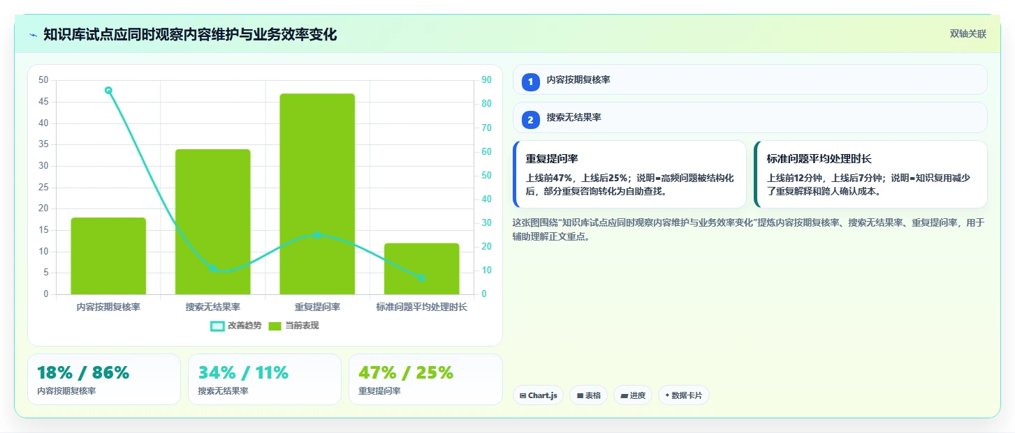Select the numbered badge 2 icon
The height and width of the screenshot is (433, 1015).
click(530, 121)
